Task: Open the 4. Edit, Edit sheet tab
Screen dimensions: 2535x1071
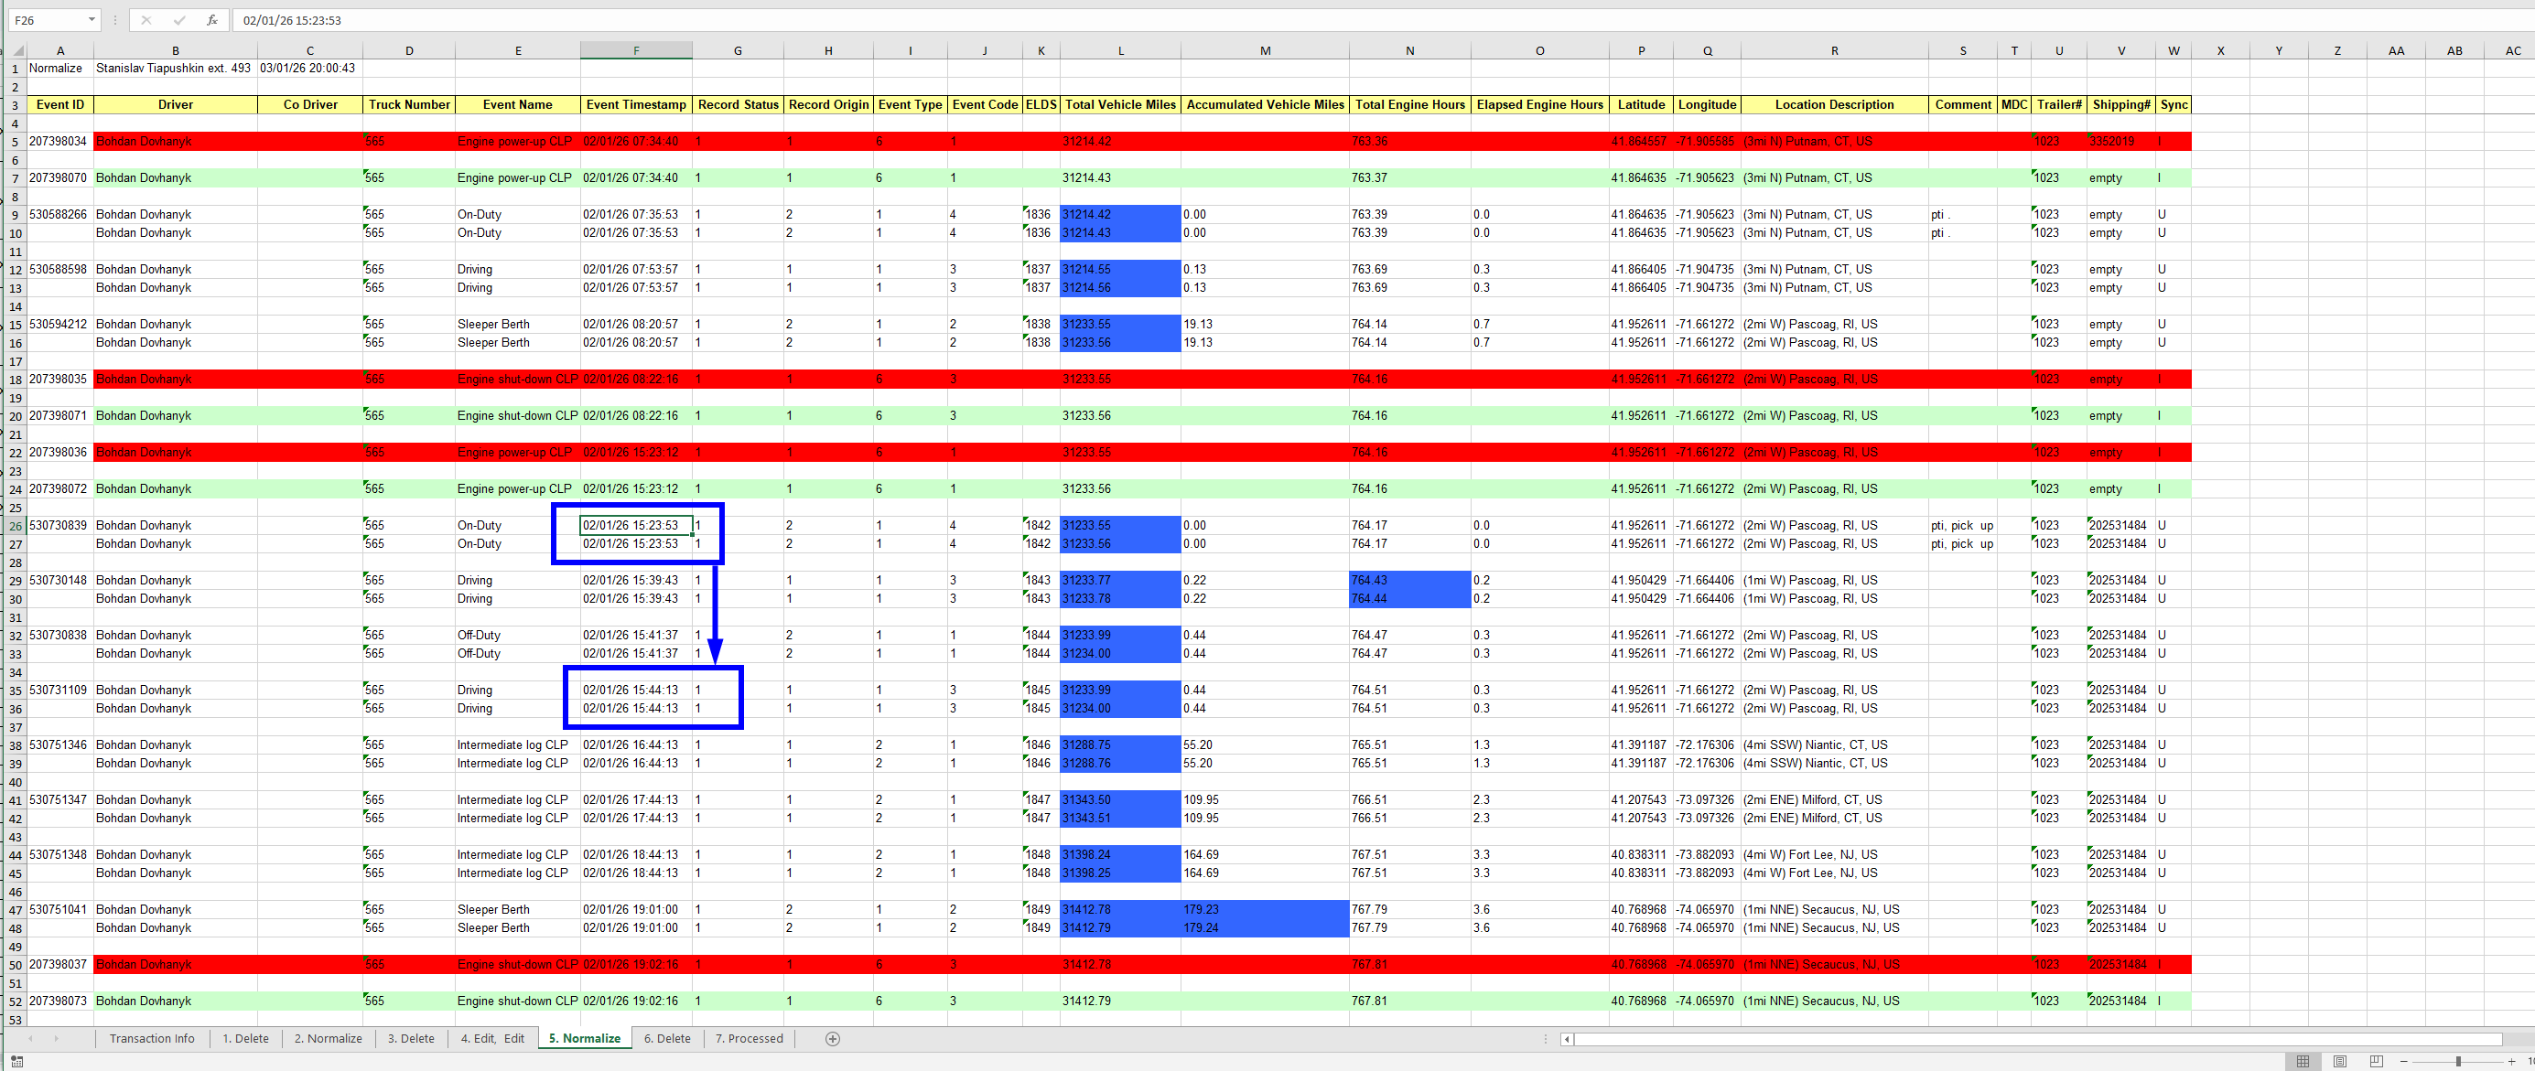Action: (492, 1039)
